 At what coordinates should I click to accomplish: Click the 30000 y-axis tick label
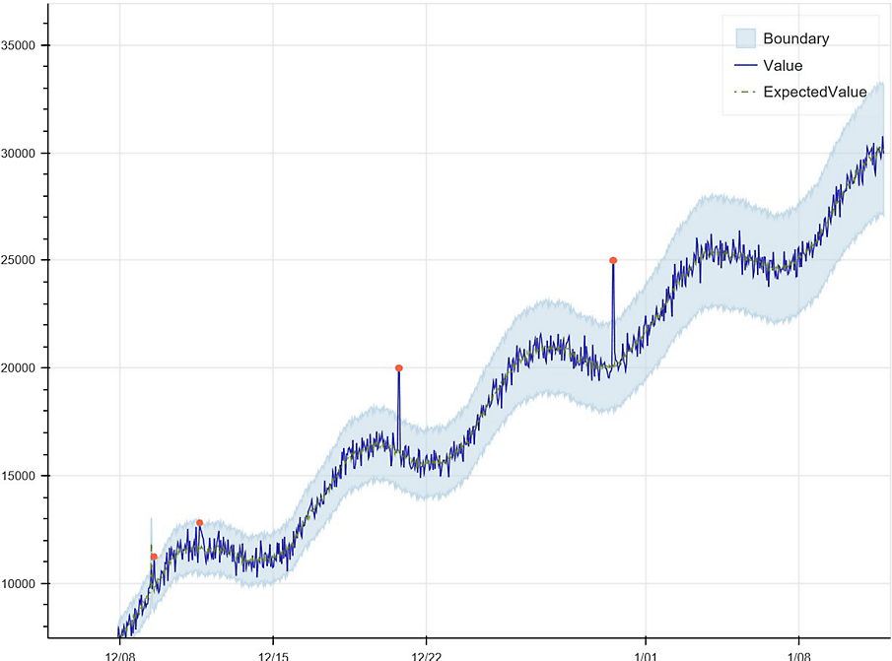[22, 153]
